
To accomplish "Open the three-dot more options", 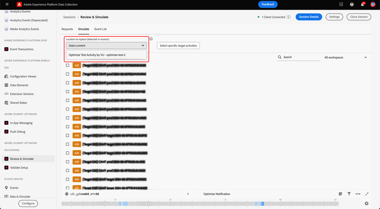I will 358,194.
